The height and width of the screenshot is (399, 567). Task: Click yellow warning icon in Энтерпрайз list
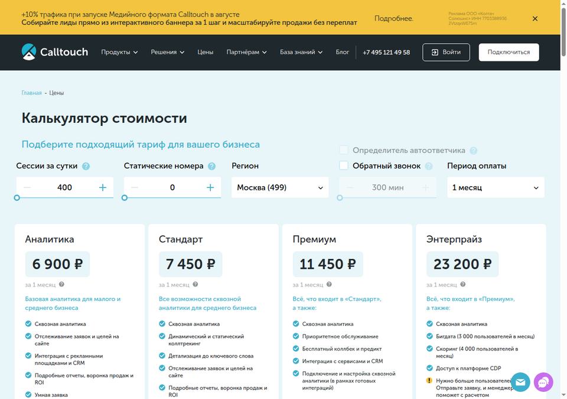tap(429, 381)
